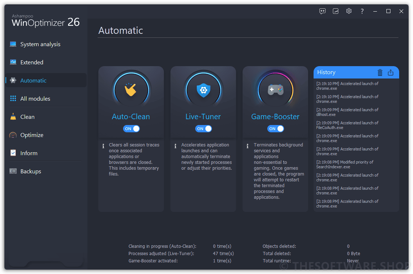Minimize the WinOptimizer window
The image size is (413, 274).
click(x=375, y=11)
